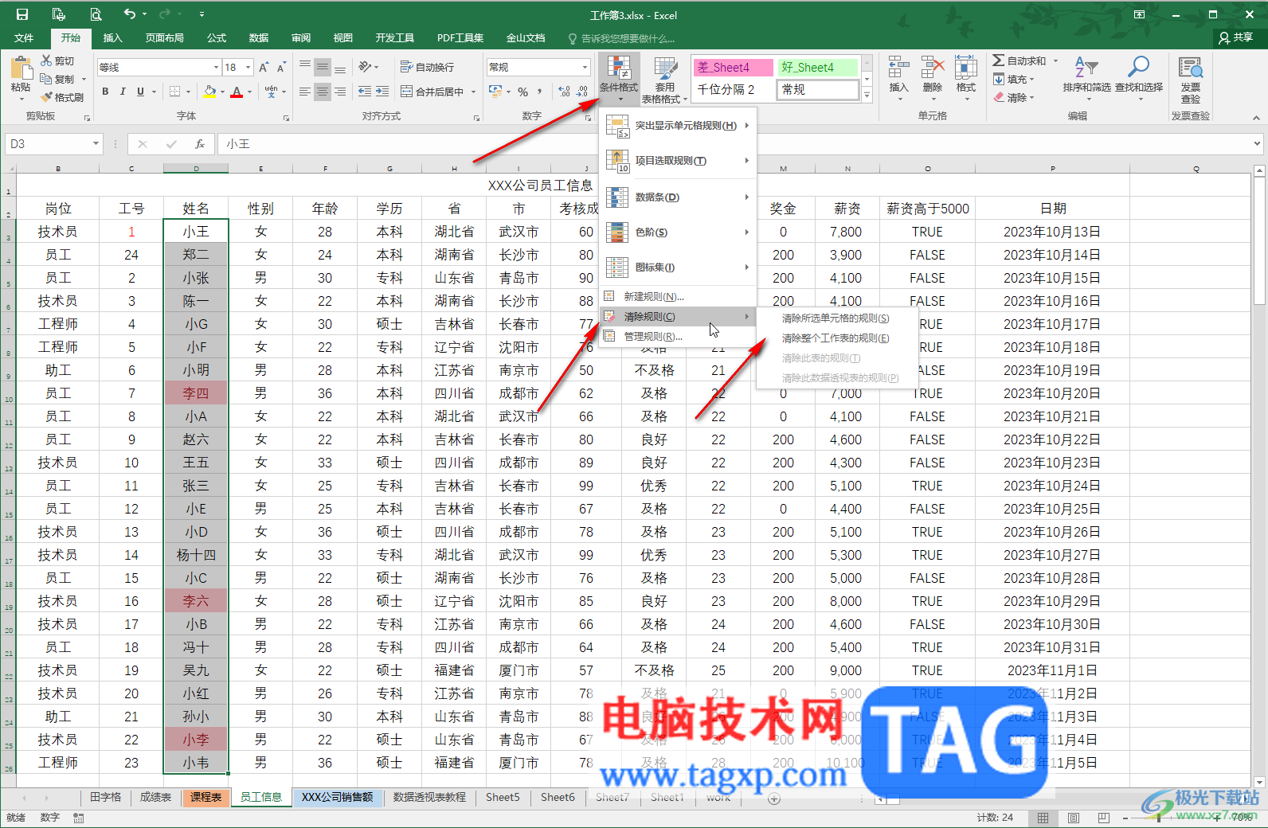Open the font size dropdown showing 18

coord(249,68)
